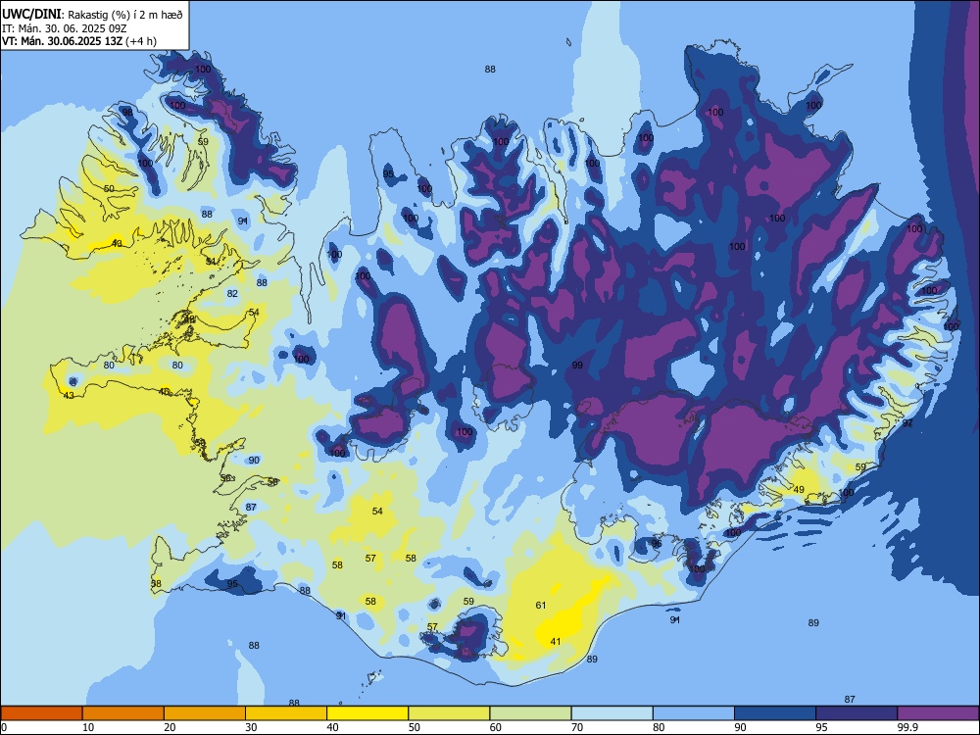Click the pale blue 70–80 legend swatch
980x735 pixels.
point(612,713)
